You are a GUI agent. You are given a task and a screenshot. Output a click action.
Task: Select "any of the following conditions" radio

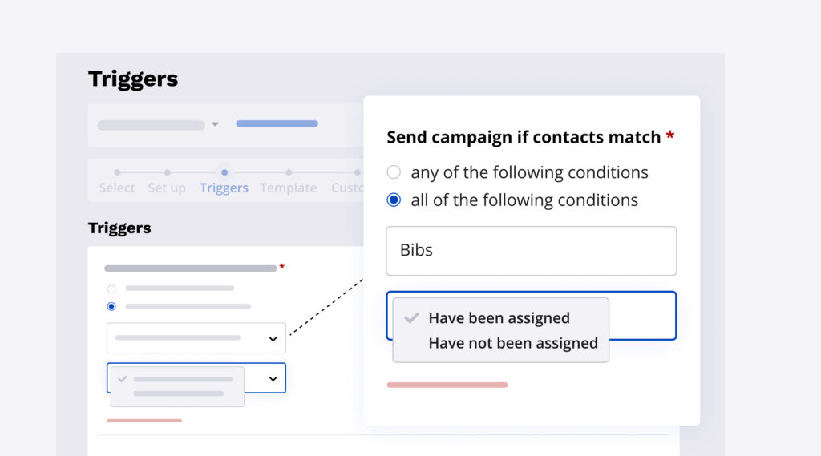[x=394, y=172]
